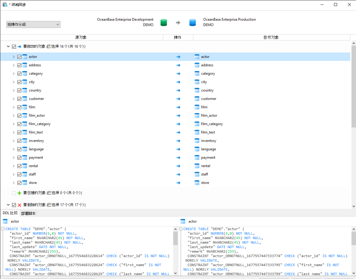
Task: Toggle the category table checkbox
Action: (x=19, y=74)
